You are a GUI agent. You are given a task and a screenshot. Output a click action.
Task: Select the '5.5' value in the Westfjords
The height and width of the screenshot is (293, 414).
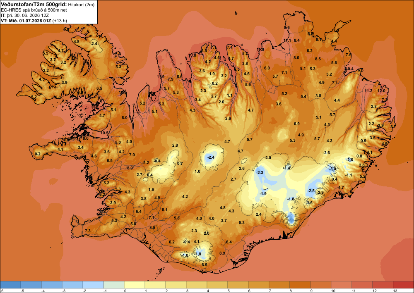click(46, 53)
